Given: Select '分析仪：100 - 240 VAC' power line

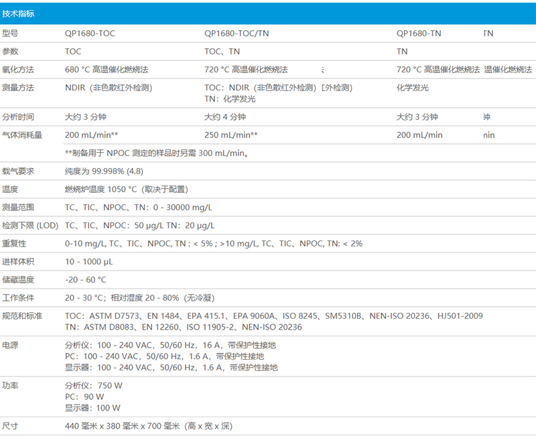Looking at the screenshot, I should [170, 346].
